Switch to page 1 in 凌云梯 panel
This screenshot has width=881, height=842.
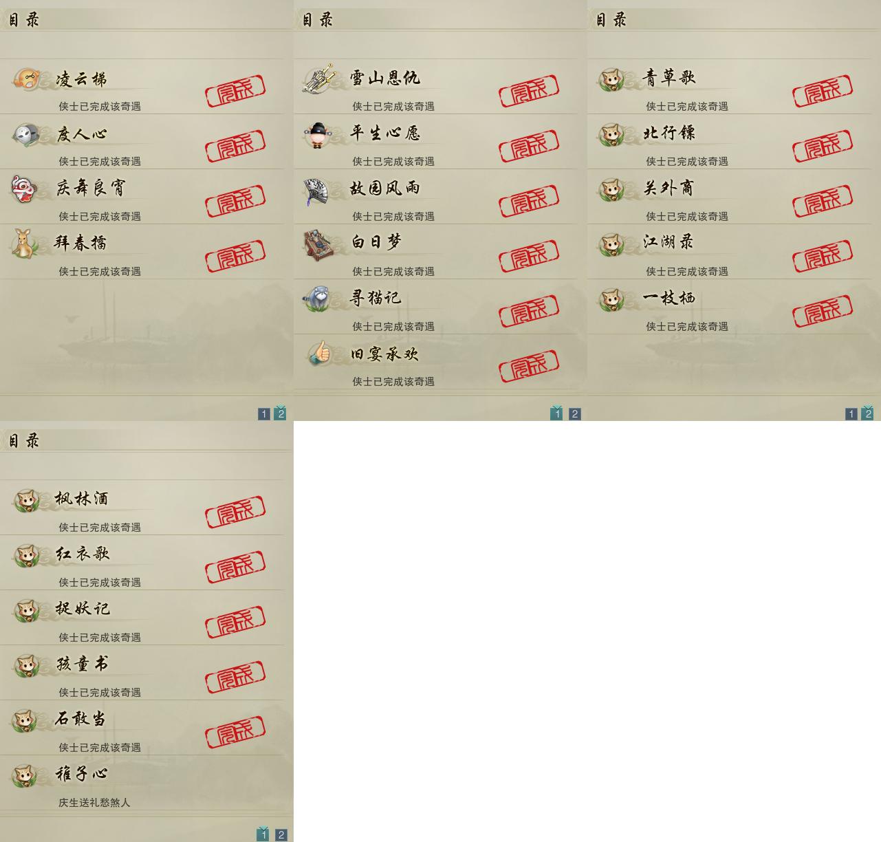coord(264,413)
